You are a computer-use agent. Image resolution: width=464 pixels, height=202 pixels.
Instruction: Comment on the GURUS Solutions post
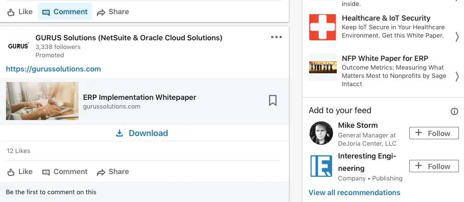tap(65, 172)
